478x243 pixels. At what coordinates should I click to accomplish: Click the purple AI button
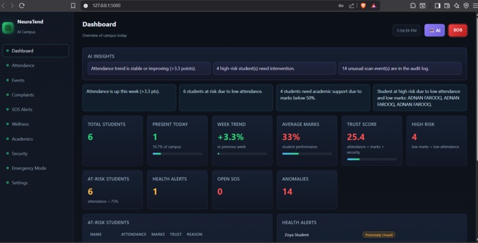pyautogui.click(x=434, y=30)
